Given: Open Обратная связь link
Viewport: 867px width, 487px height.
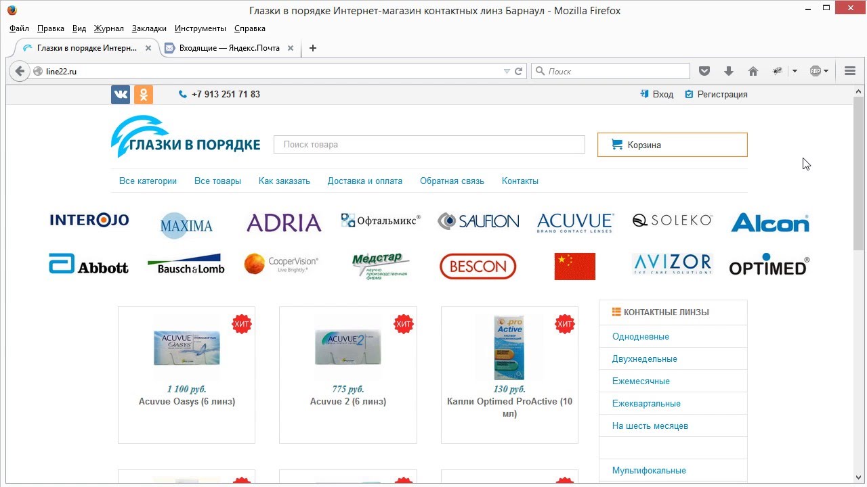Looking at the screenshot, I should pos(452,181).
